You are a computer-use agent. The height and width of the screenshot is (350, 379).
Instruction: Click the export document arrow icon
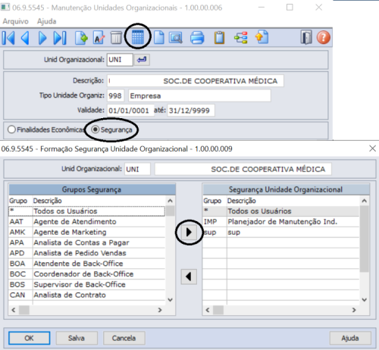pos(262,37)
